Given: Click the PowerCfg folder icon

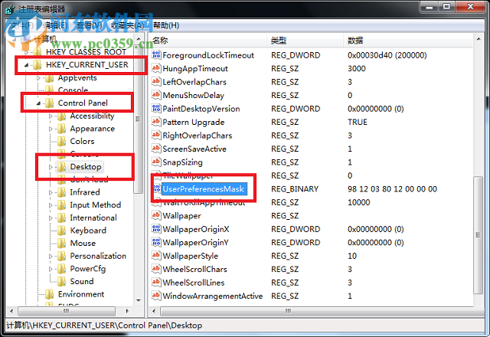Looking at the screenshot, I should [61, 269].
